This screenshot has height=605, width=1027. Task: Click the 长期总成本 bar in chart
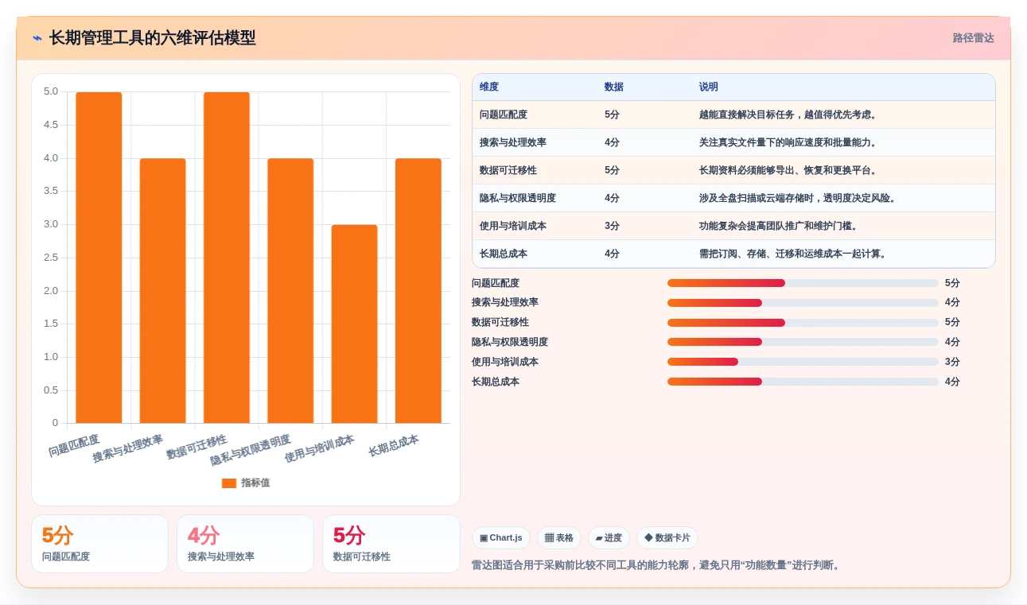(x=418, y=291)
